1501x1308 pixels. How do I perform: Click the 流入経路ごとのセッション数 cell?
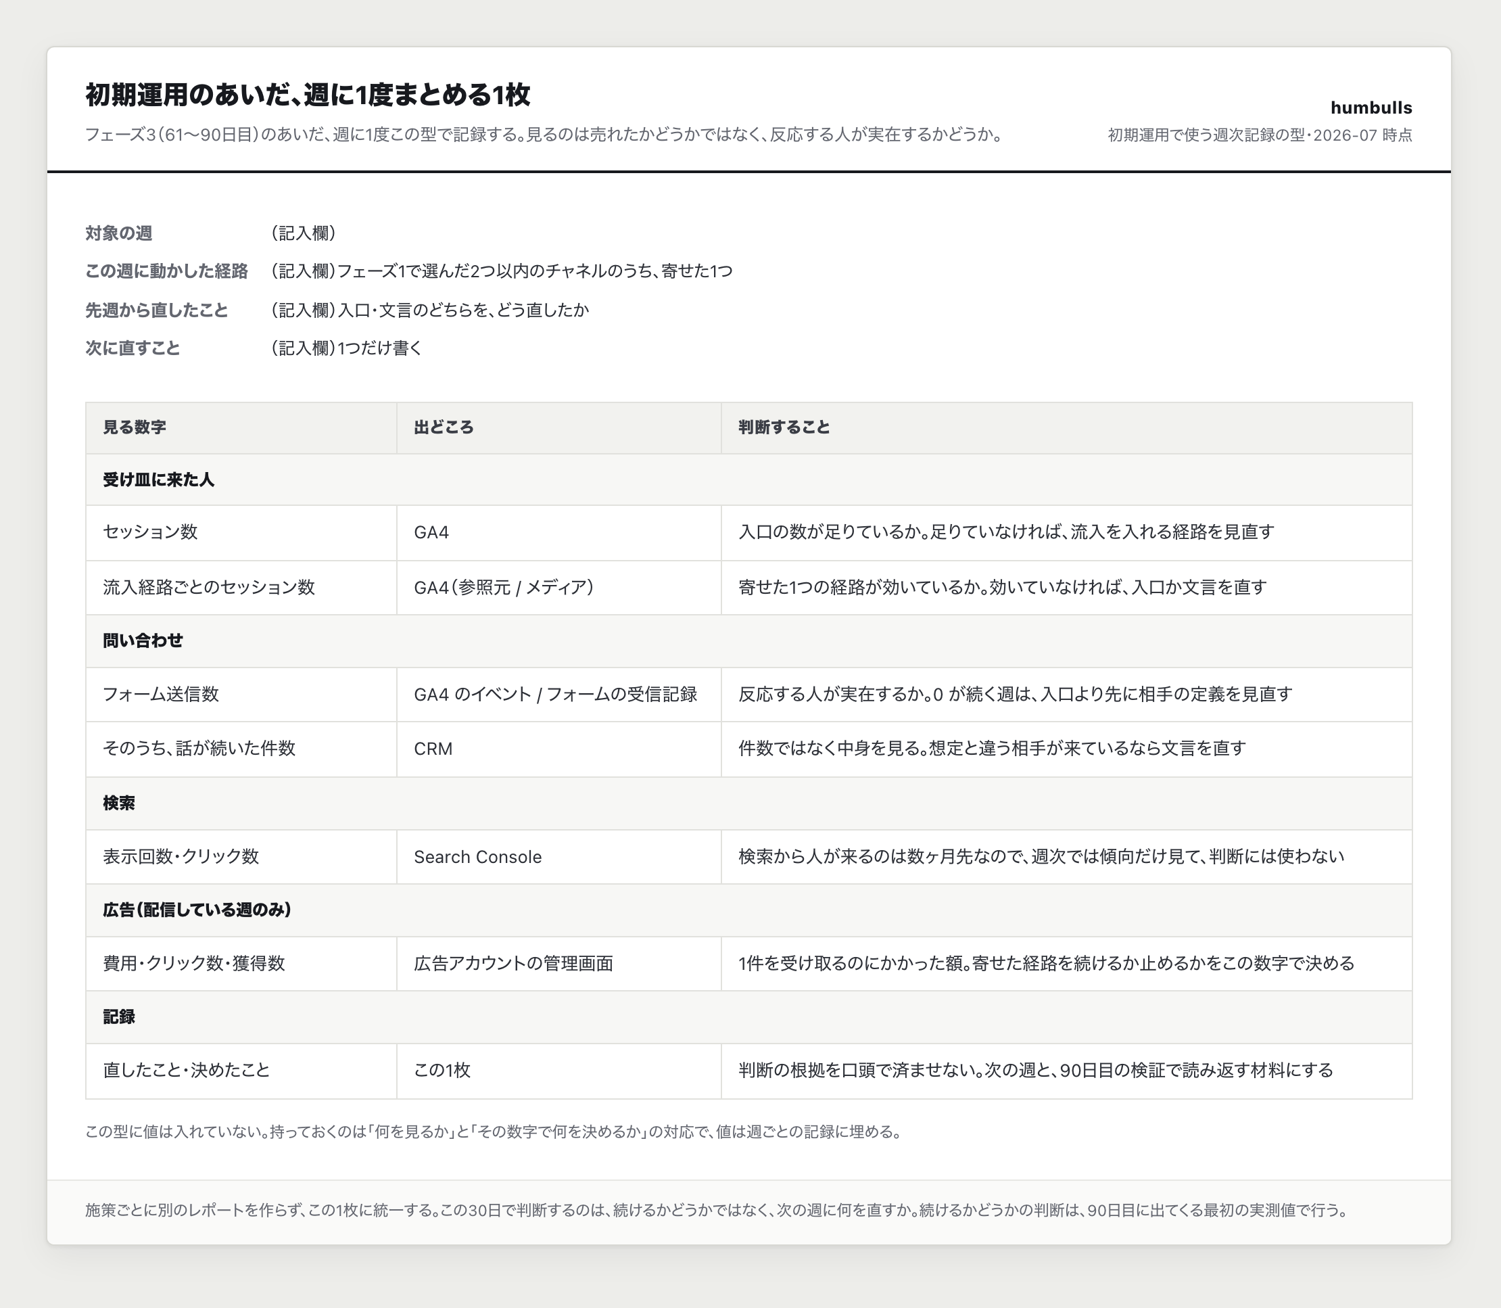[241, 588]
